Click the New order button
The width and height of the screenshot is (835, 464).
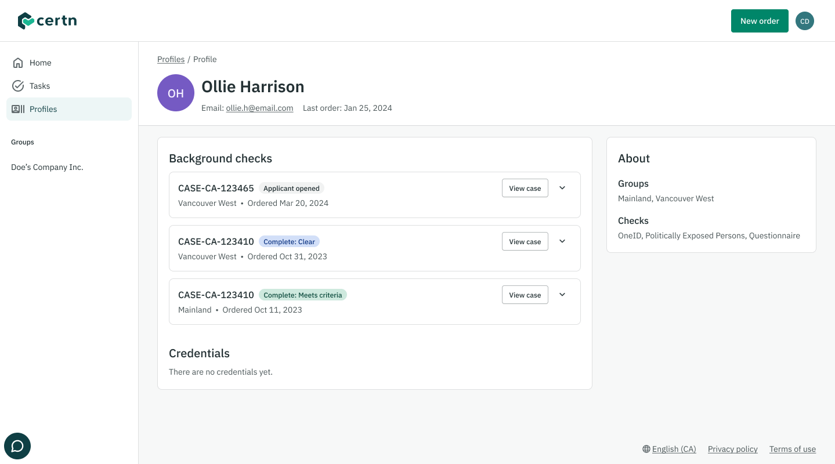click(x=760, y=20)
